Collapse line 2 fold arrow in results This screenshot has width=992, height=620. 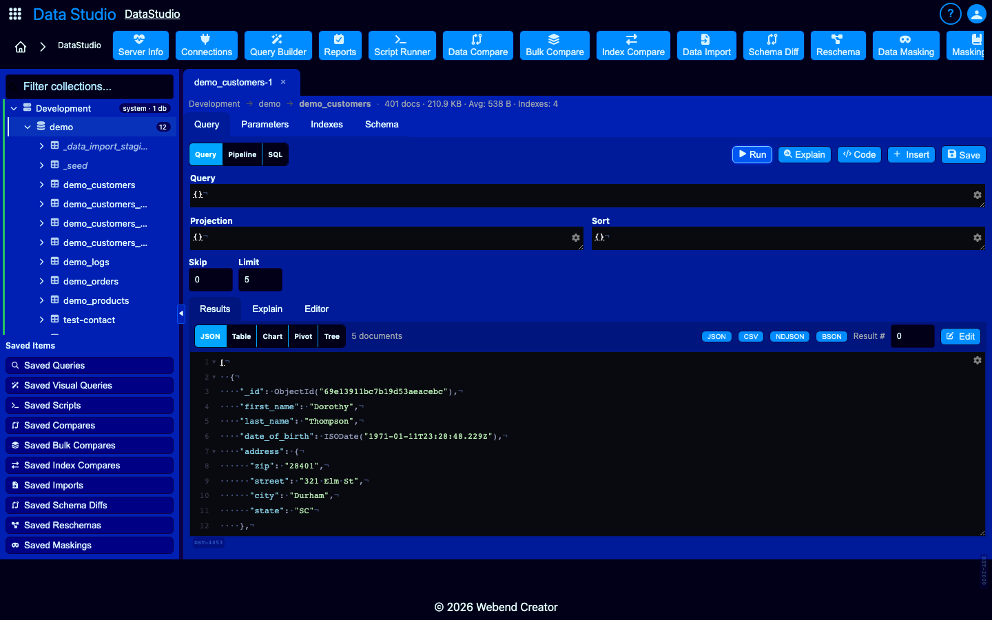pos(214,377)
